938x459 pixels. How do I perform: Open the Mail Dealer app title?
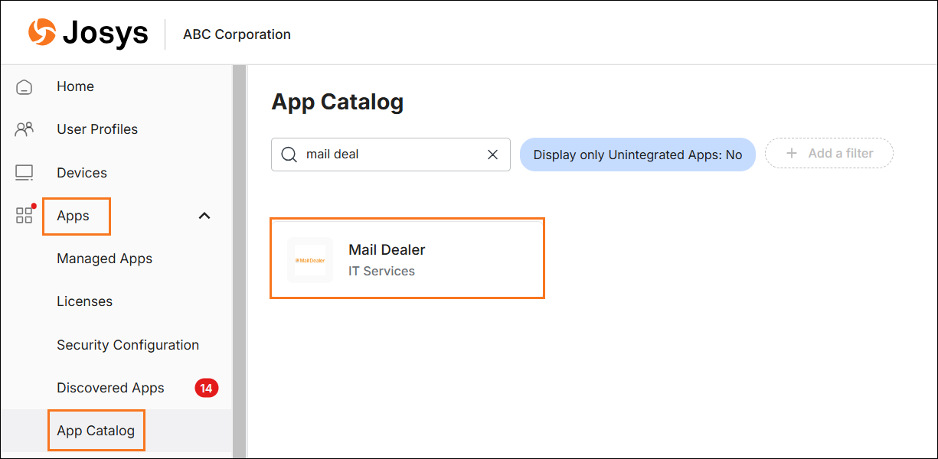tap(387, 249)
